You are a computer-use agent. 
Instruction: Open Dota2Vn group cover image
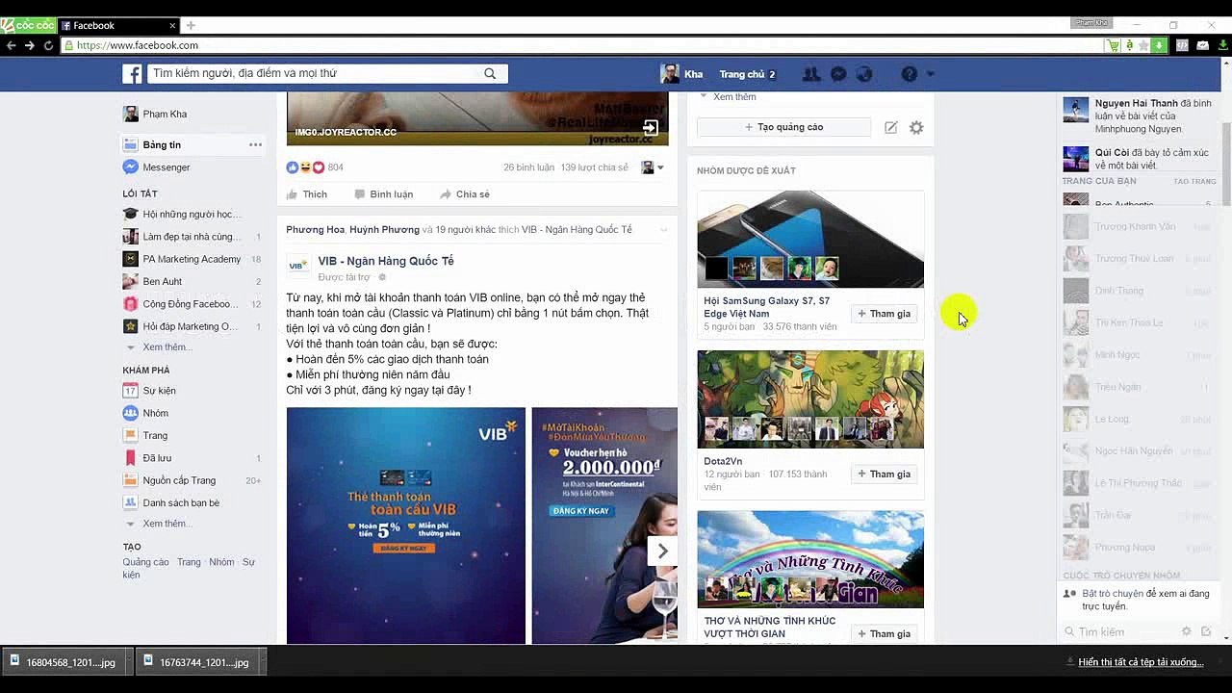pyautogui.click(x=810, y=399)
